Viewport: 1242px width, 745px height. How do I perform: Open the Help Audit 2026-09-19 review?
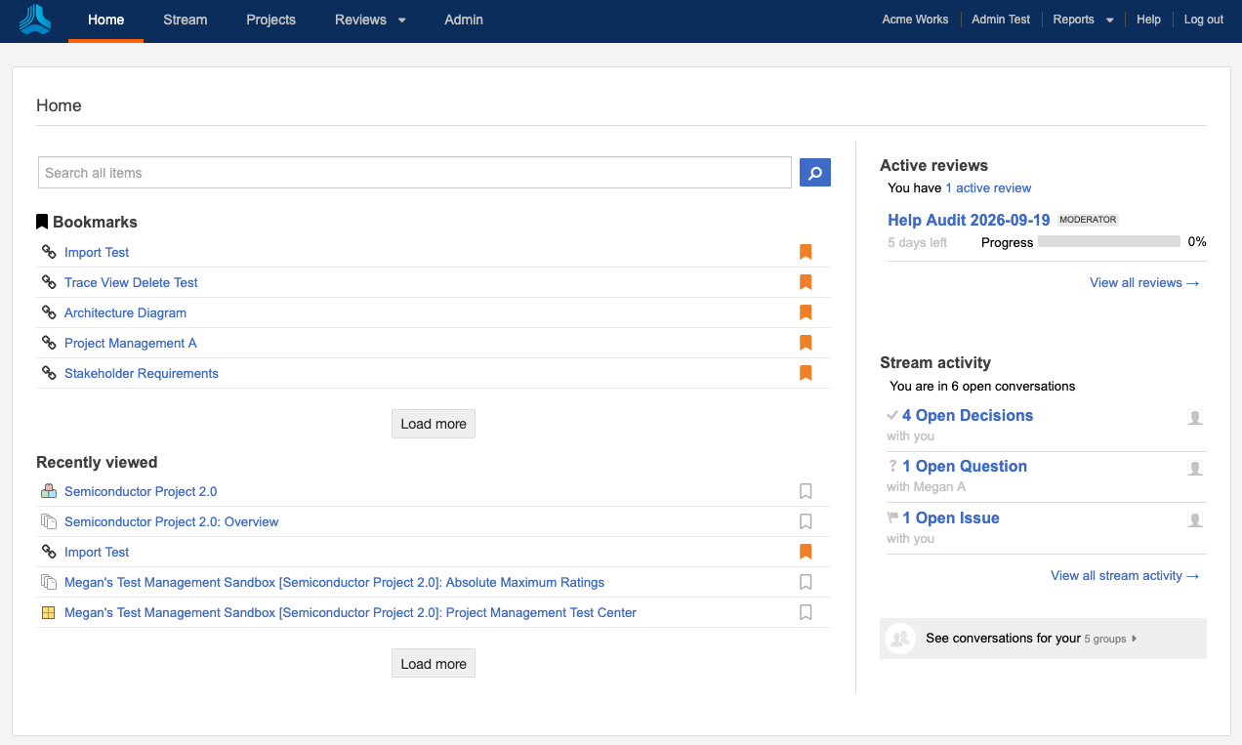coord(969,220)
